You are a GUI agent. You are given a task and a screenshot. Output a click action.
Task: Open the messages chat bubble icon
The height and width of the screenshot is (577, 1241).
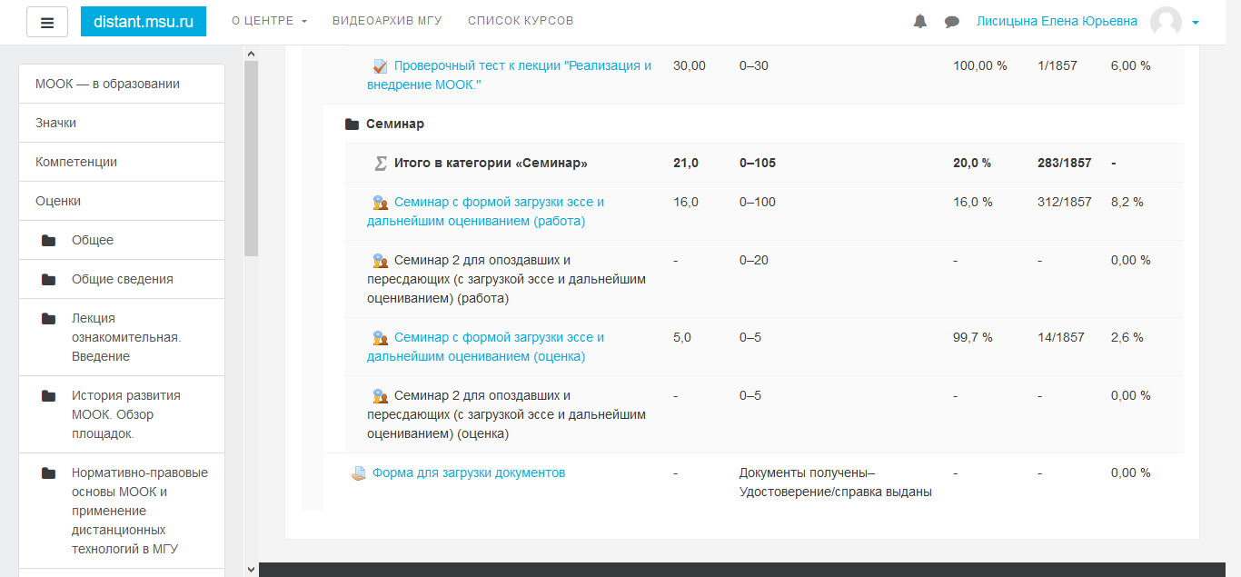(x=951, y=20)
